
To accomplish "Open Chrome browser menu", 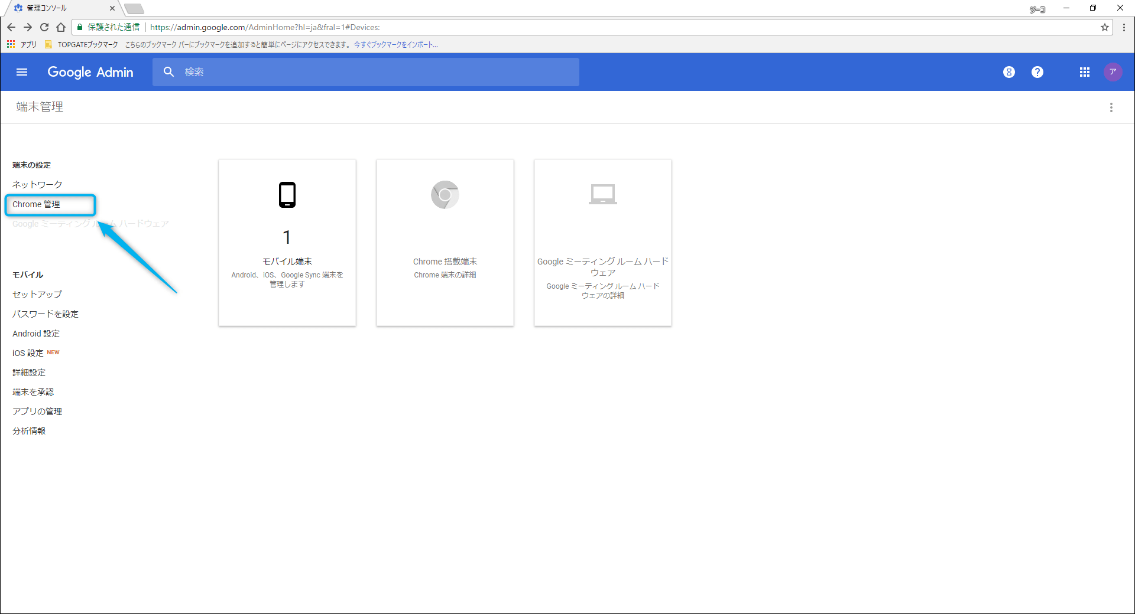I will (x=1124, y=27).
